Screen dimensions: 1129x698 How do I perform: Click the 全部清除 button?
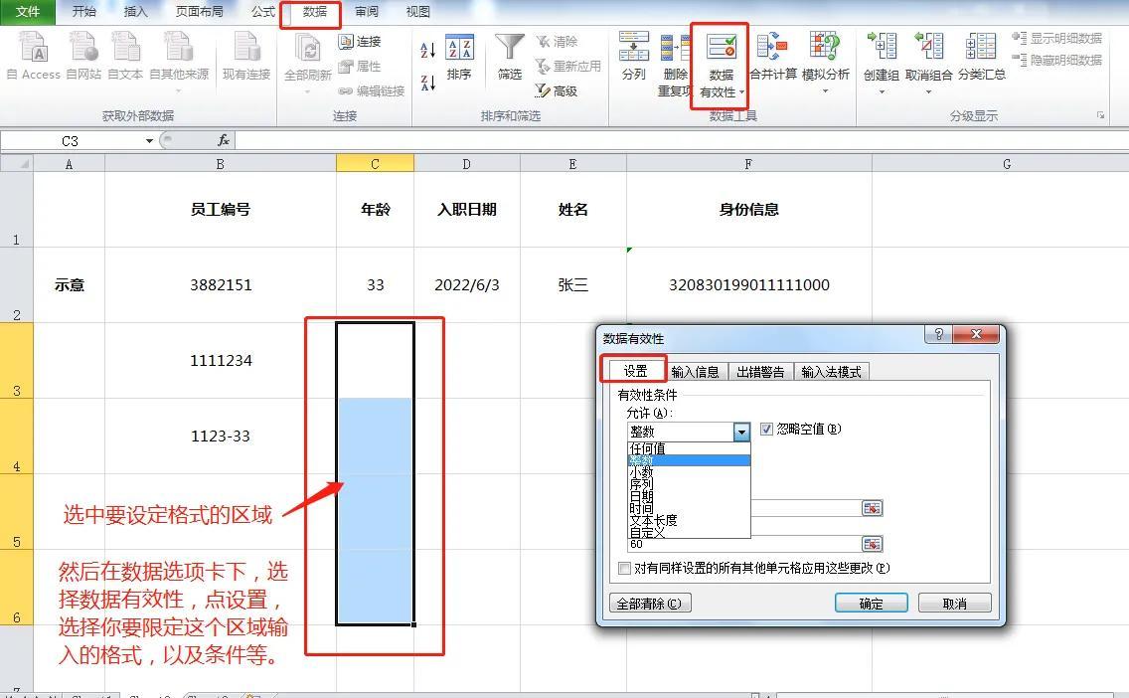click(x=650, y=604)
